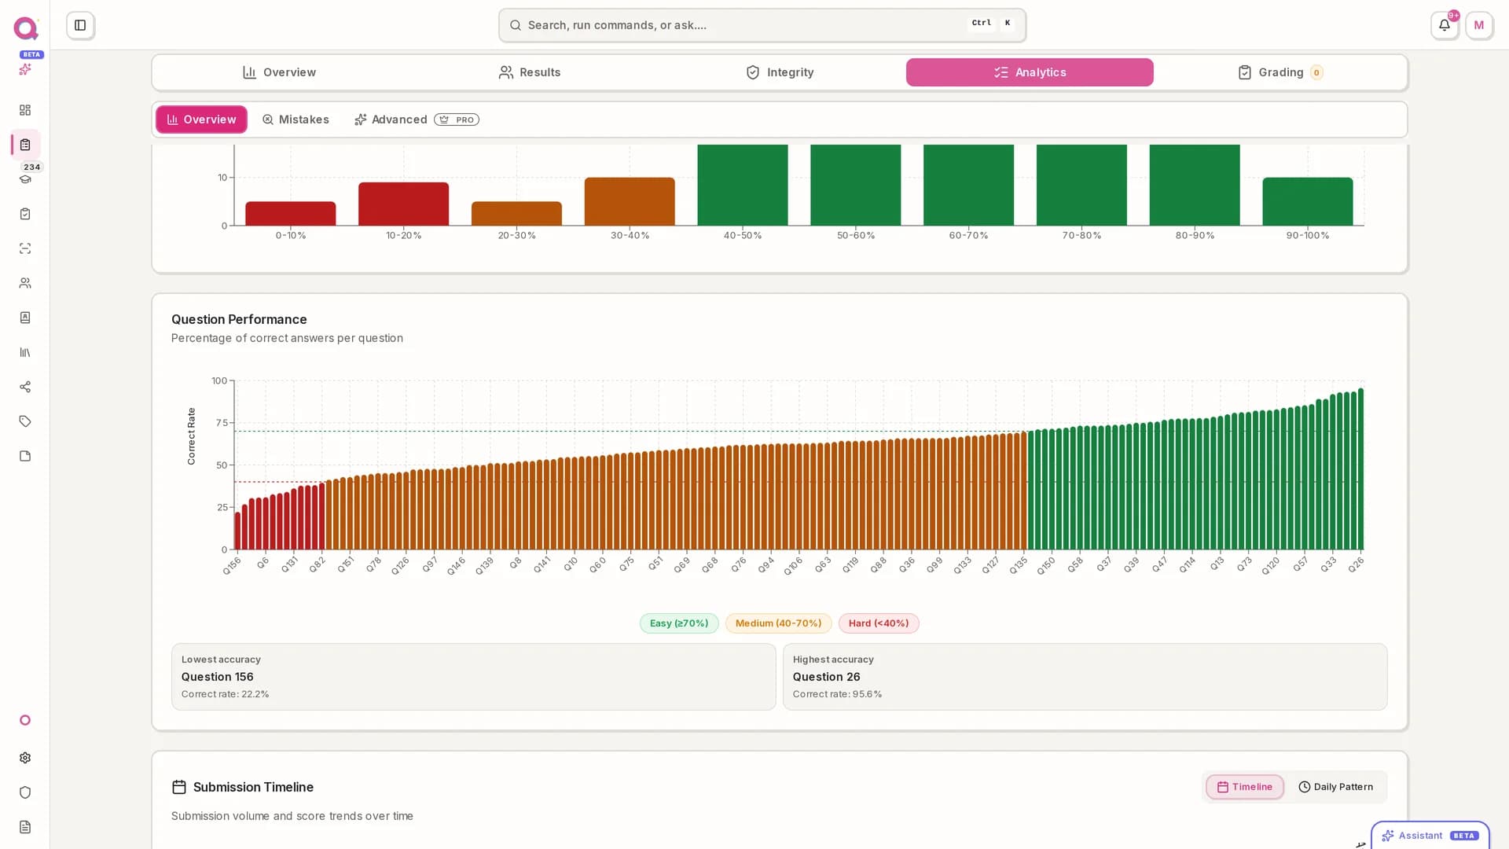The height and width of the screenshot is (849, 1509).
Task: Open the clipboard-check sidebar icon
Action: 25,214
